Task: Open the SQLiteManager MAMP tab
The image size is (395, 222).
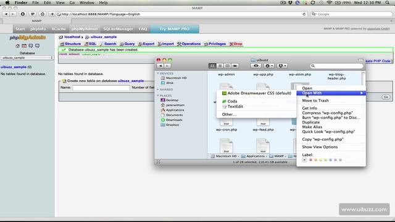Action: click(118, 29)
